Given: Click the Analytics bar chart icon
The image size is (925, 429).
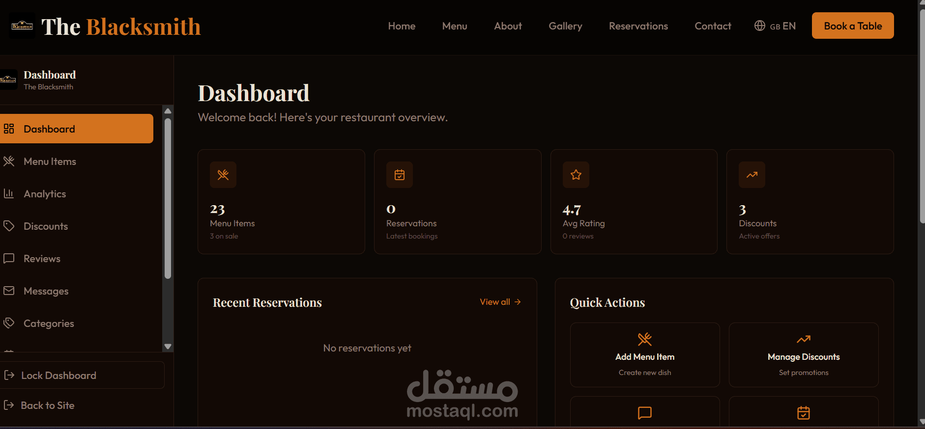Looking at the screenshot, I should [9, 193].
